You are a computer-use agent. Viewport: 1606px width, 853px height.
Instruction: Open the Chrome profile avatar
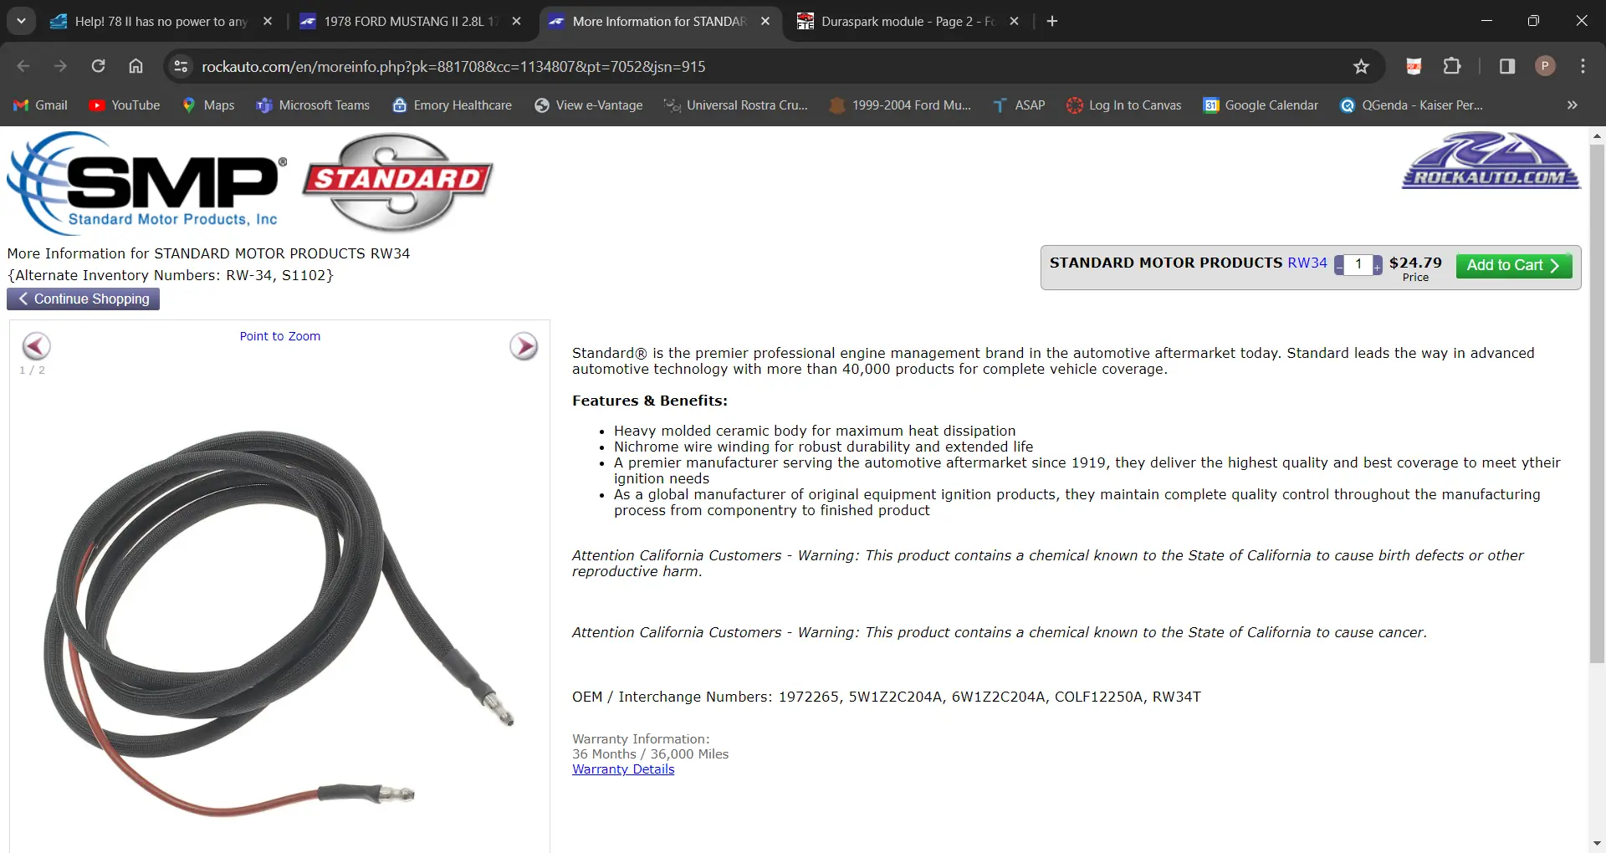coord(1545,66)
